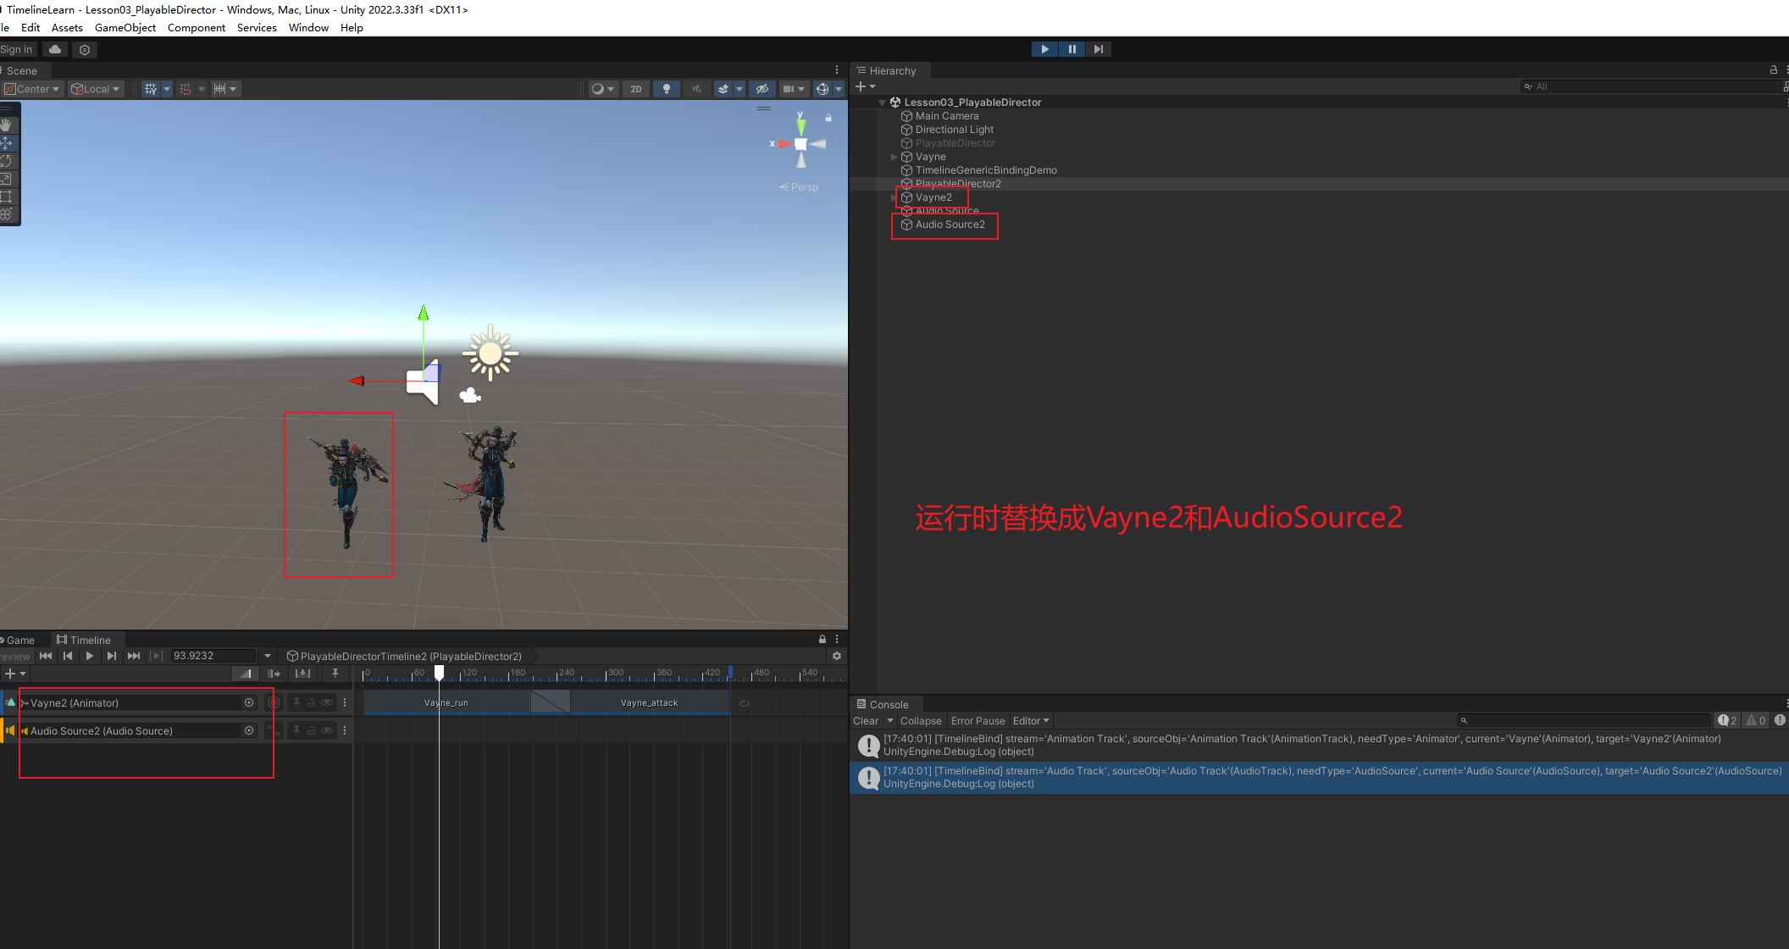Open the GameObject menu
Screen dimensions: 1789x949
tap(125, 28)
